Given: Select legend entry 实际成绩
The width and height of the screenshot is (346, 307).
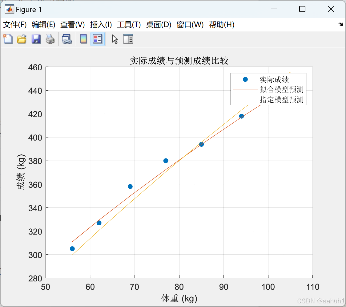Looking at the screenshot, I should (274, 80).
